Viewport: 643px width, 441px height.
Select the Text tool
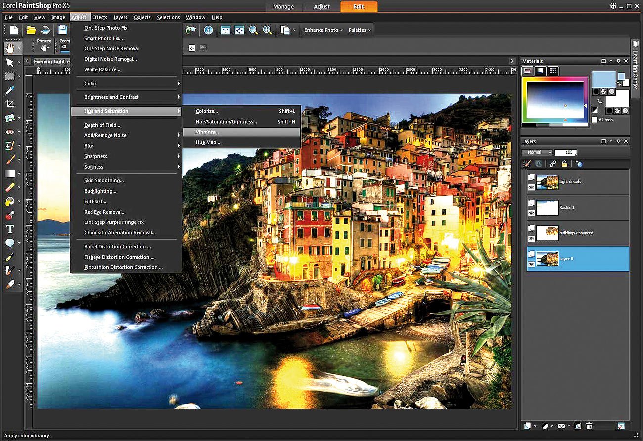click(9, 229)
